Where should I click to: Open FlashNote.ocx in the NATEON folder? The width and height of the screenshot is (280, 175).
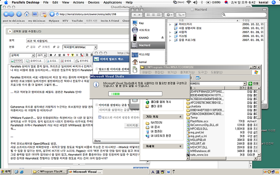coord(199,121)
